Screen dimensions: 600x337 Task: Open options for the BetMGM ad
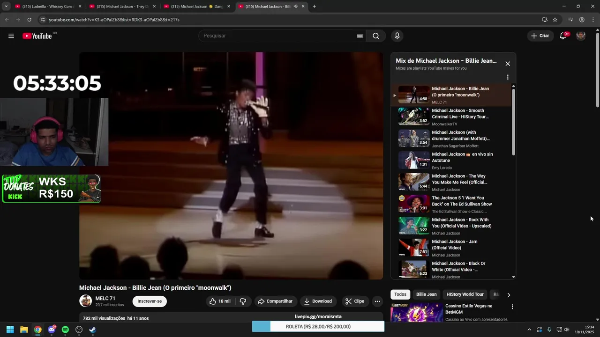point(512,307)
